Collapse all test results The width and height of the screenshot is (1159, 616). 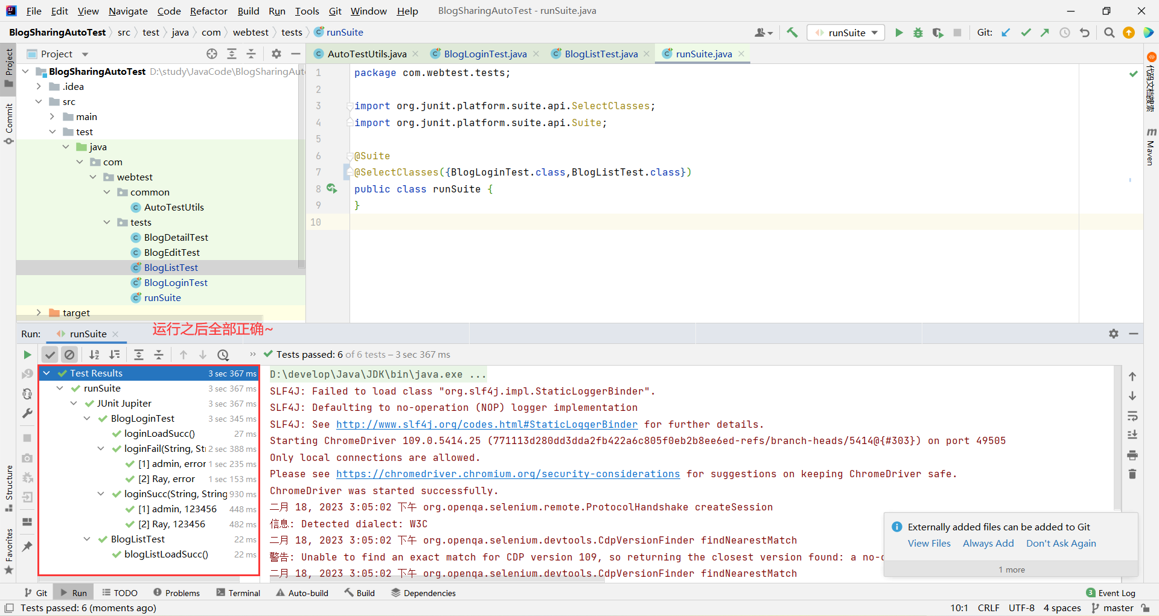pos(159,355)
